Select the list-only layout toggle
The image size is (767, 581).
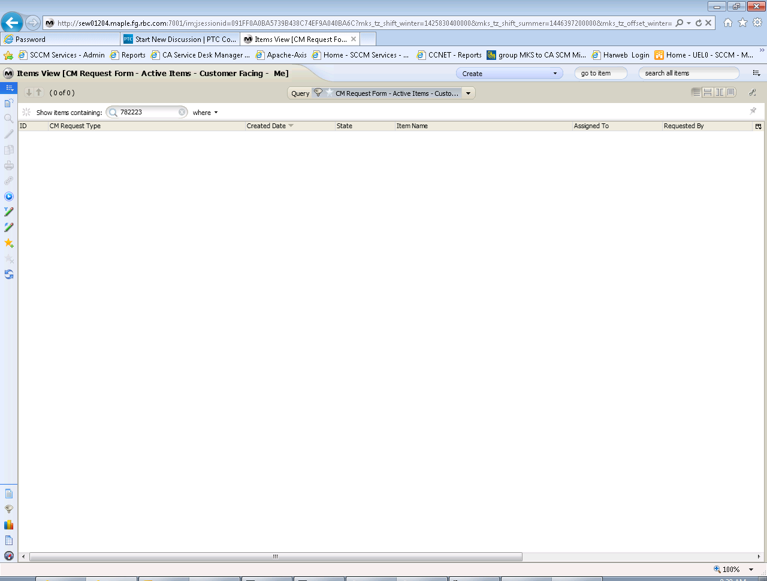696,92
